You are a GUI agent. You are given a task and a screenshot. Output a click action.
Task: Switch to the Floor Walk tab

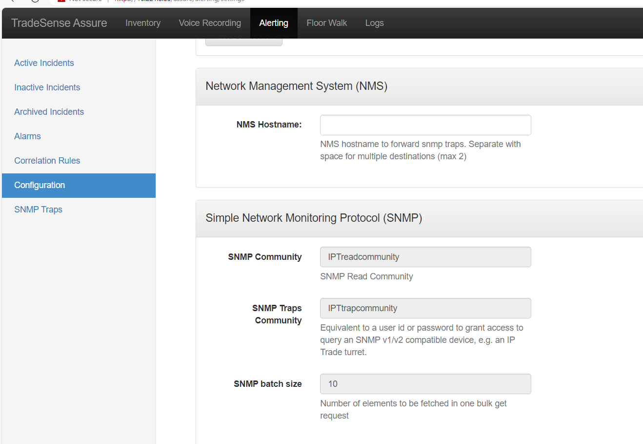tap(327, 23)
